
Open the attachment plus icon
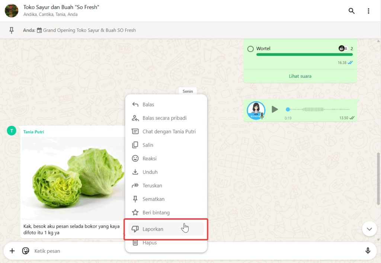pos(12,251)
